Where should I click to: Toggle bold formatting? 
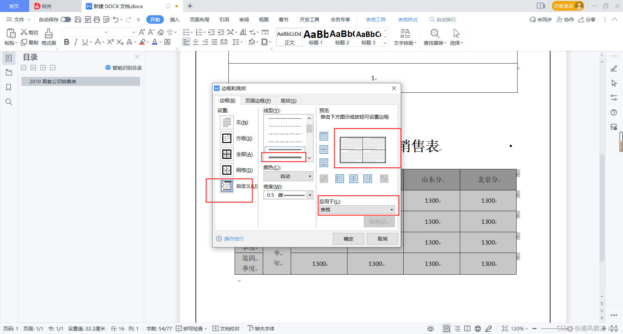click(67, 42)
